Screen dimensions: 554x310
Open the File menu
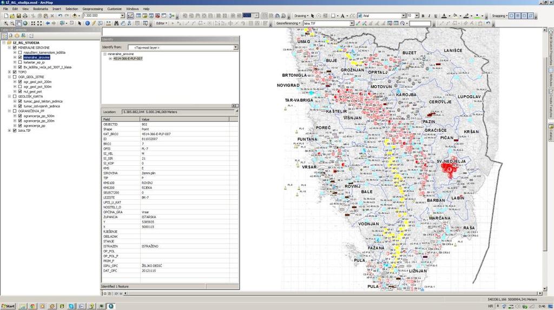pyautogui.click(x=5, y=9)
